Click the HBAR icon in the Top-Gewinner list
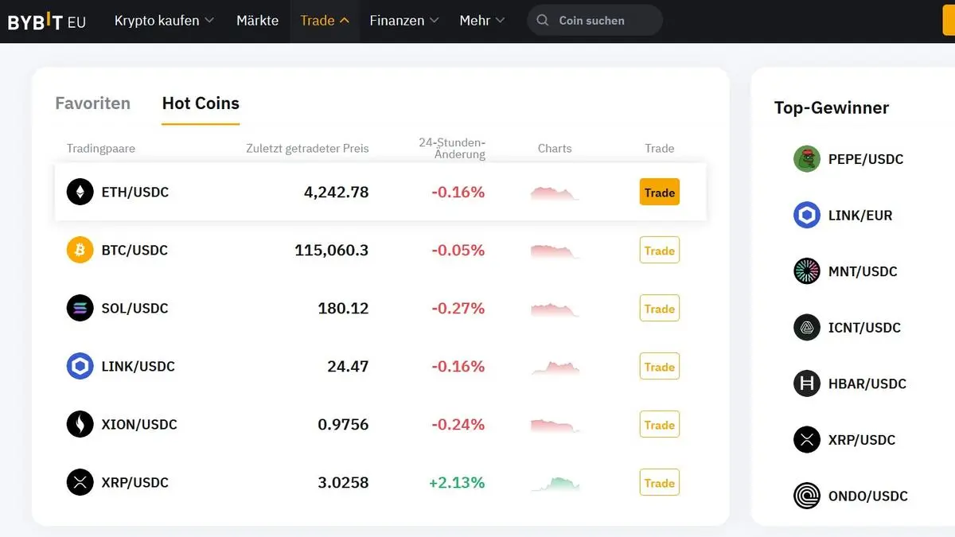The width and height of the screenshot is (955, 537). coord(806,383)
